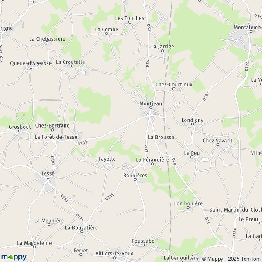Click the Villiers-le-Roux label

click(x=114, y=253)
